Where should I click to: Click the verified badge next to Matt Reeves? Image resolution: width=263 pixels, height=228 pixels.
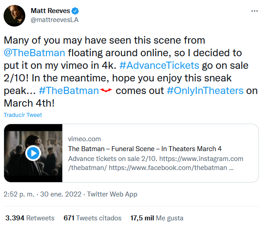click(x=75, y=11)
